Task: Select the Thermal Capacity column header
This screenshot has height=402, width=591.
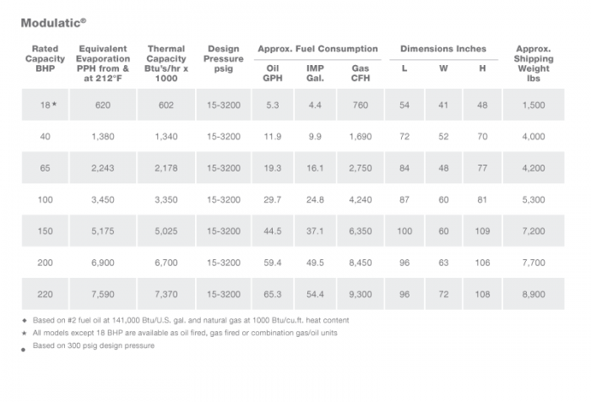Action: 165,63
